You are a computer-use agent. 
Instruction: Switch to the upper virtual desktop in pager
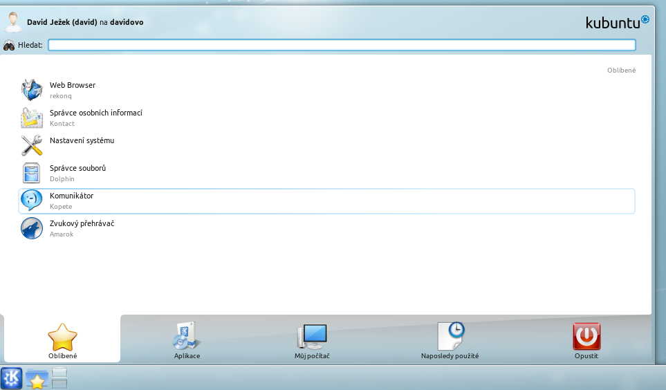click(x=59, y=373)
